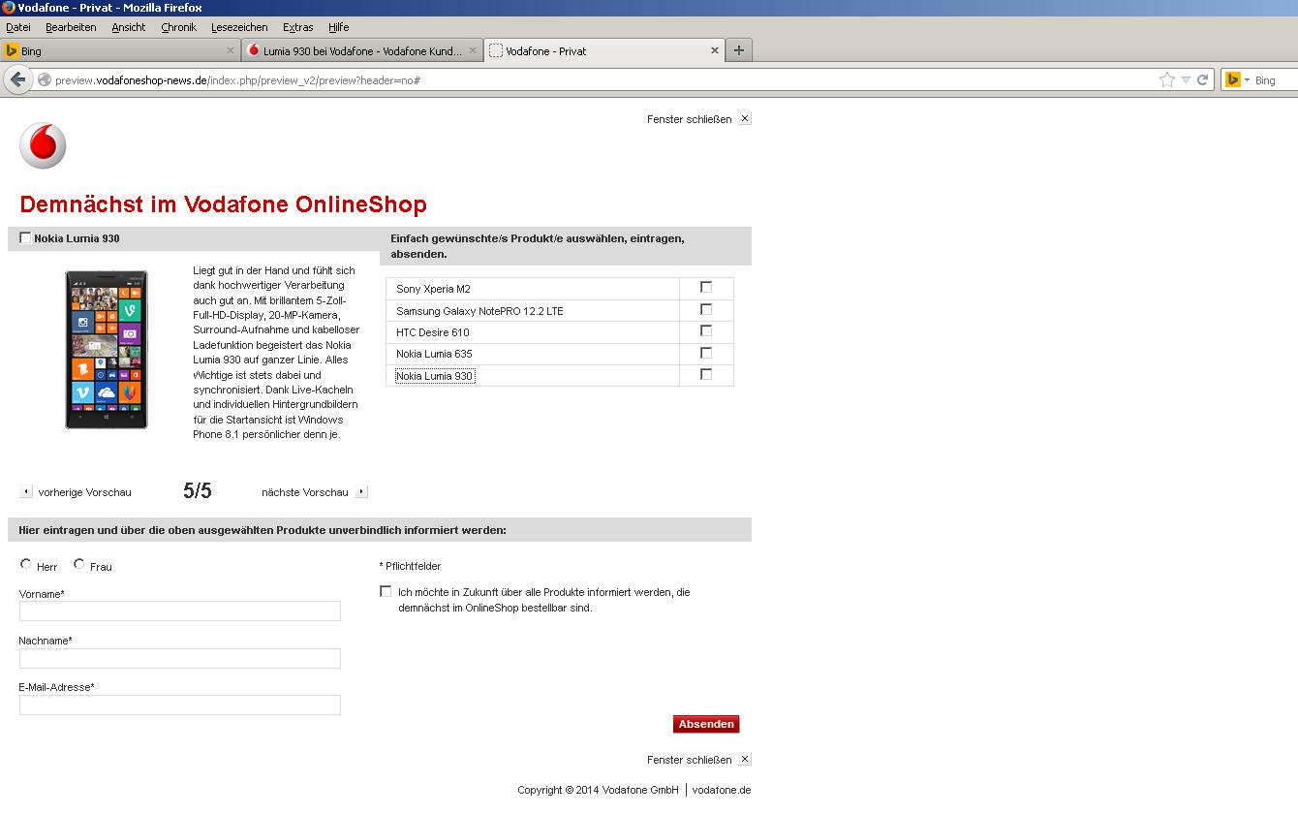The width and height of the screenshot is (1298, 815).
Task: Click the vorherige Vorschau link
Action: pos(85,492)
